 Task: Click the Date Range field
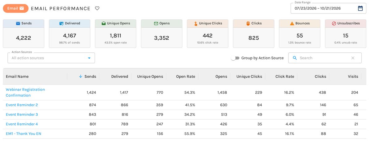pos(328,8)
